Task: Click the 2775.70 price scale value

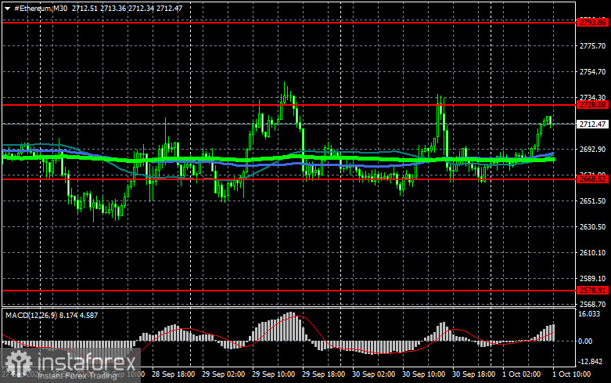Action: pyautogui.click(x=592, y=46)
